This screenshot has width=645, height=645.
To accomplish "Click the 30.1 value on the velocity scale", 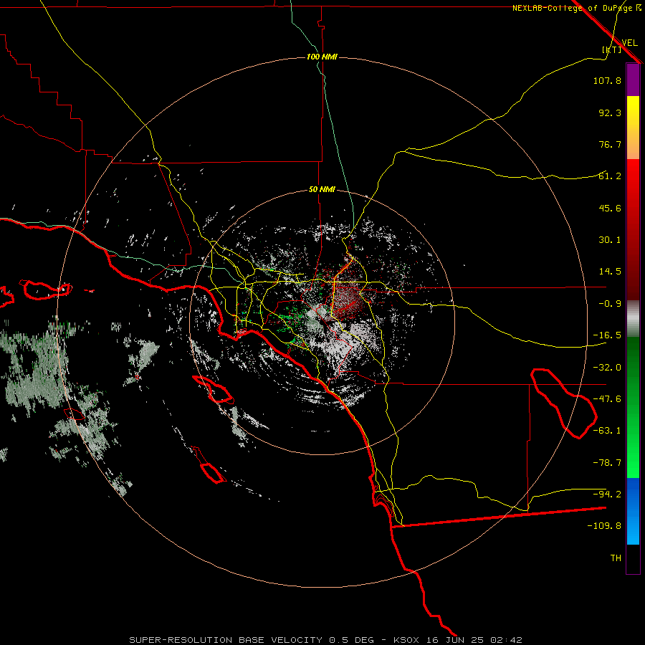I will (x=610, y=240).
